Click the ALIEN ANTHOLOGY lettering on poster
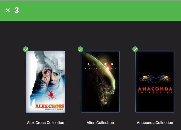Screen dimensions: 181x130 point(100,66)
